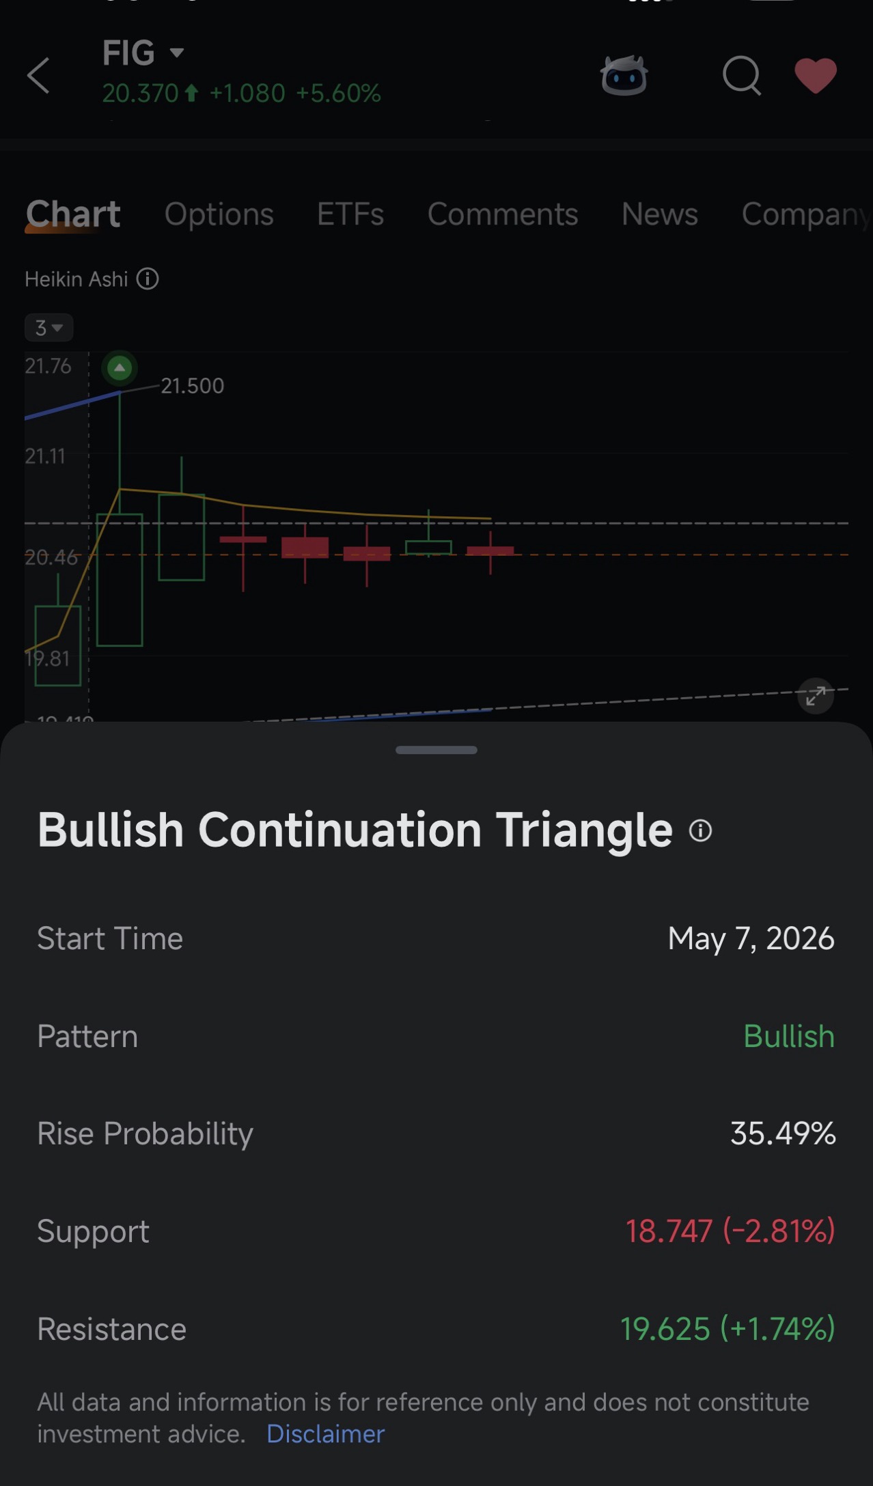
Task: Expand the chart to fullscreen
Action: [816, 696]
